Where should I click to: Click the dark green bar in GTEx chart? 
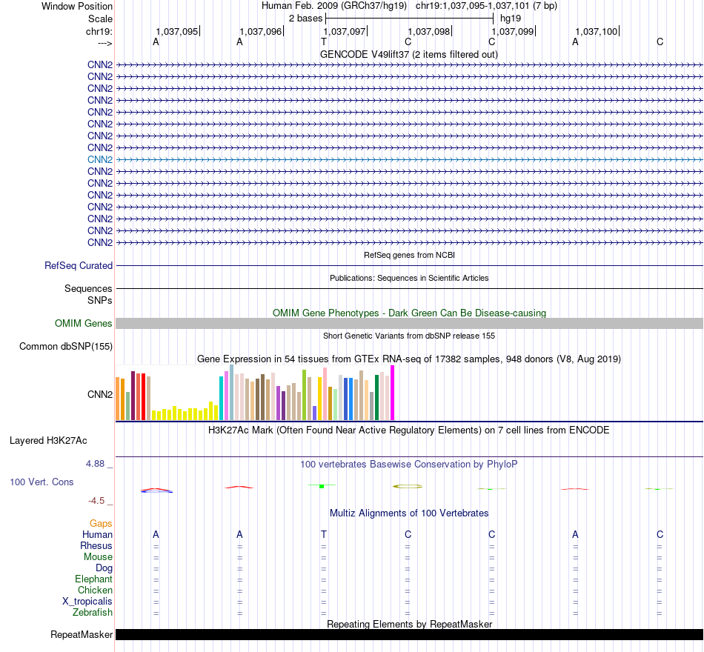(376, 397)
